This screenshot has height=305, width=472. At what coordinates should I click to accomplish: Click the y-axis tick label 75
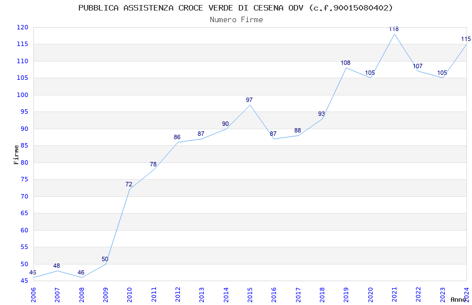24,179
